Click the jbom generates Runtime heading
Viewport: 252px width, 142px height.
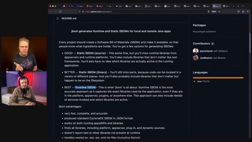pos(121,31)
